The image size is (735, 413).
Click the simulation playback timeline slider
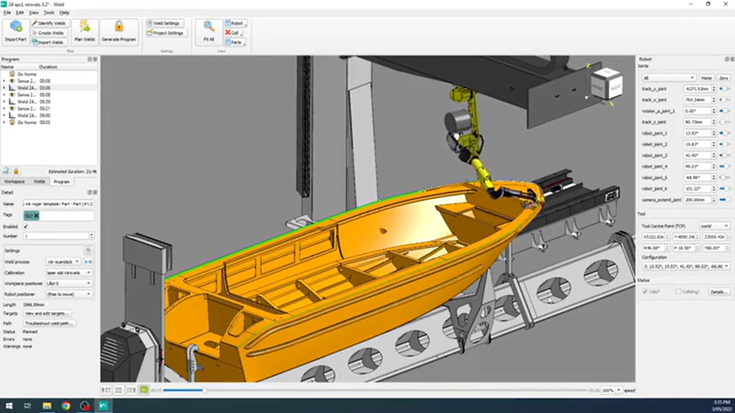205,390
